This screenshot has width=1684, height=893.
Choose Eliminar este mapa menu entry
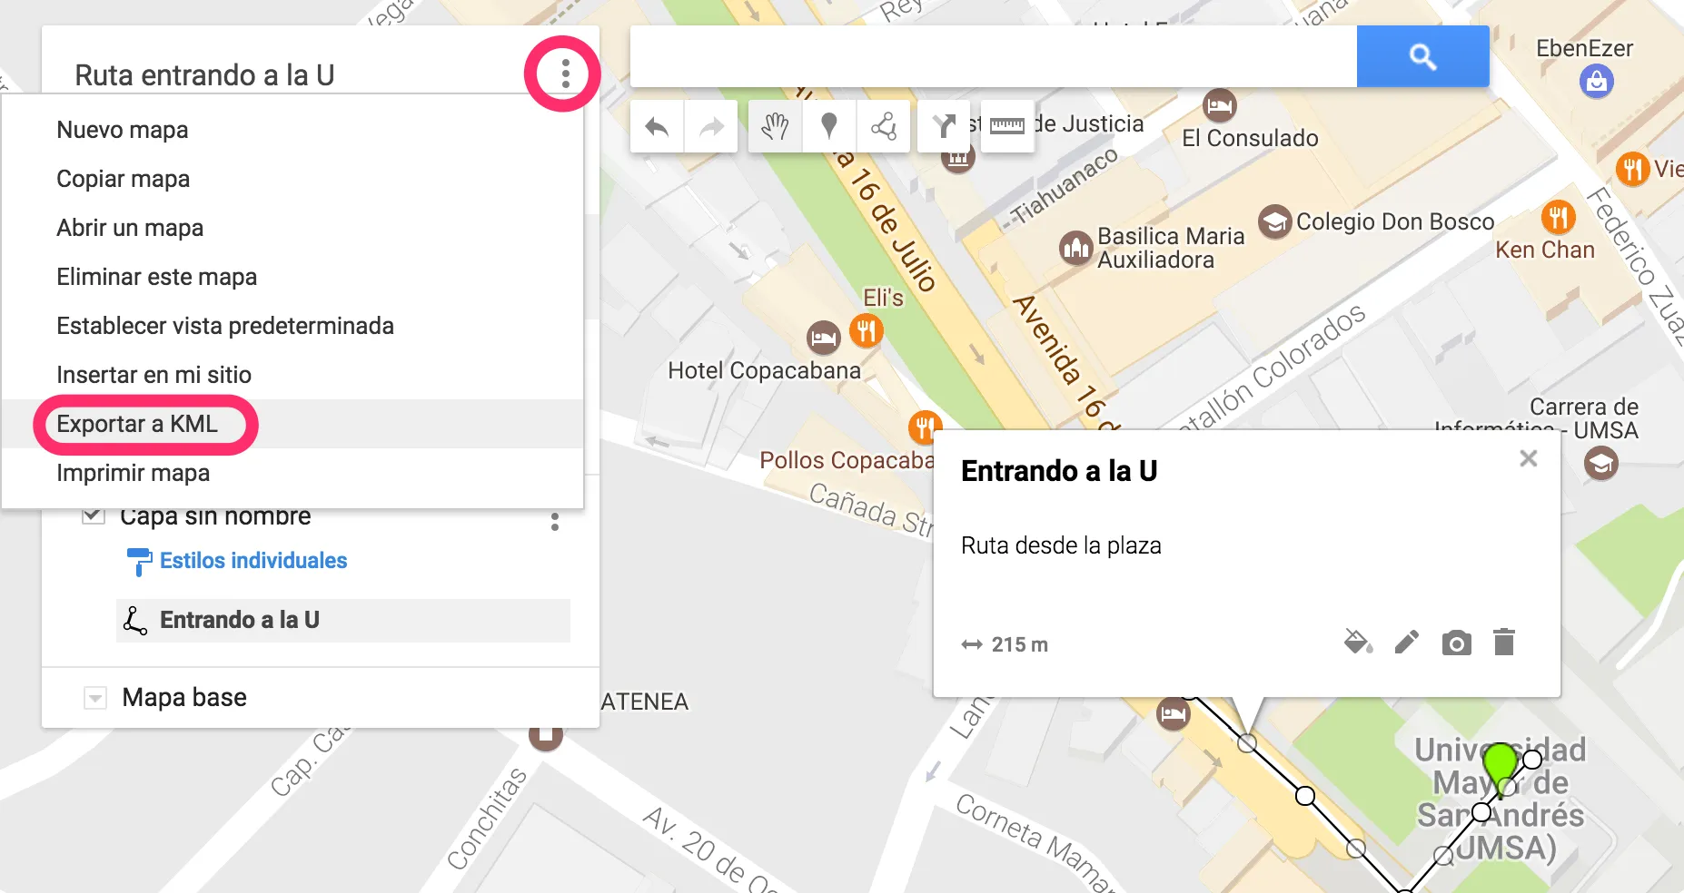point(292,277)
